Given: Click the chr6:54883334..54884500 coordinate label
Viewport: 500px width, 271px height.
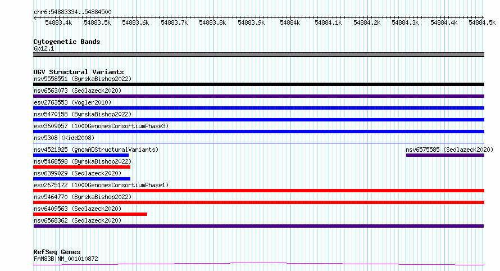Looking at the screenshot, I should click(72, 12).
